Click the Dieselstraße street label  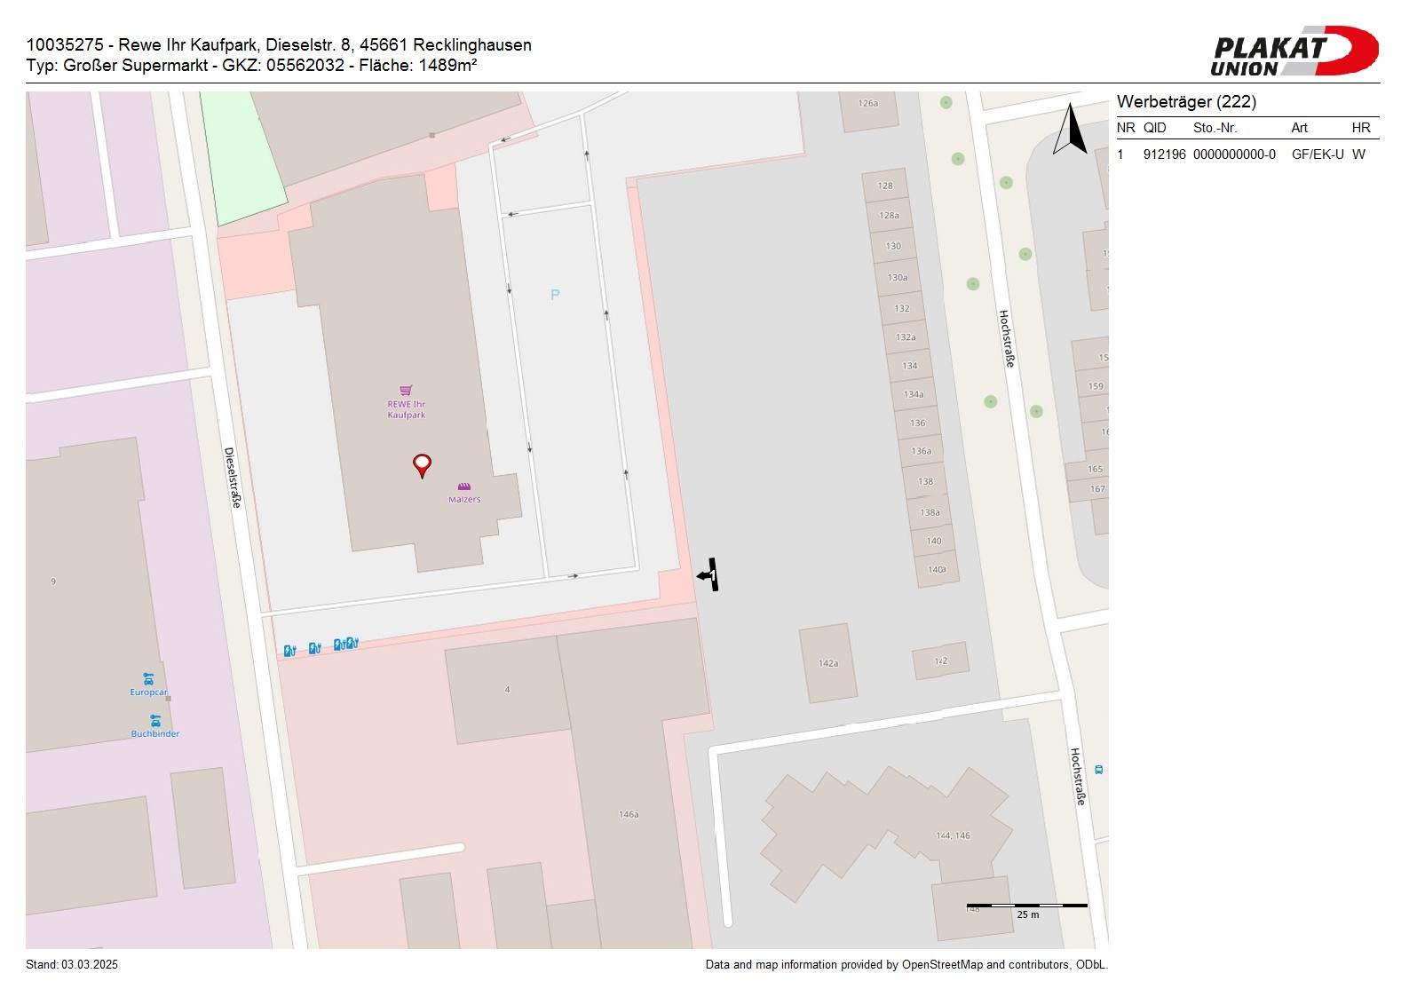[233, 478]
